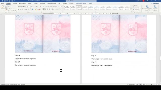Align text right icon

(48, 9)
